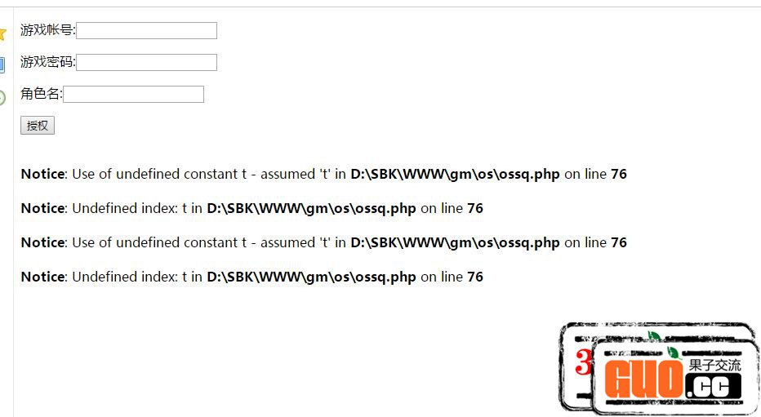Open the yellow star favorites icon

pyautogui.click(x=2, y=34)
